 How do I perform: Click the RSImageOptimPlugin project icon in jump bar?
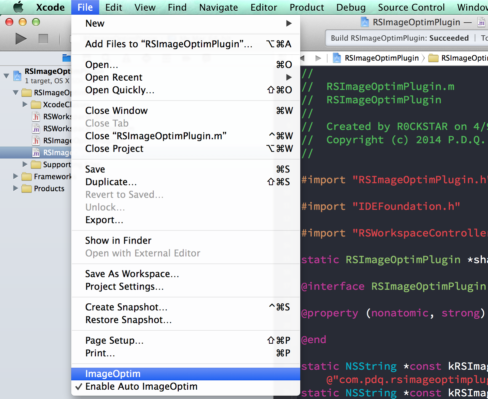[x=337, y=58]
